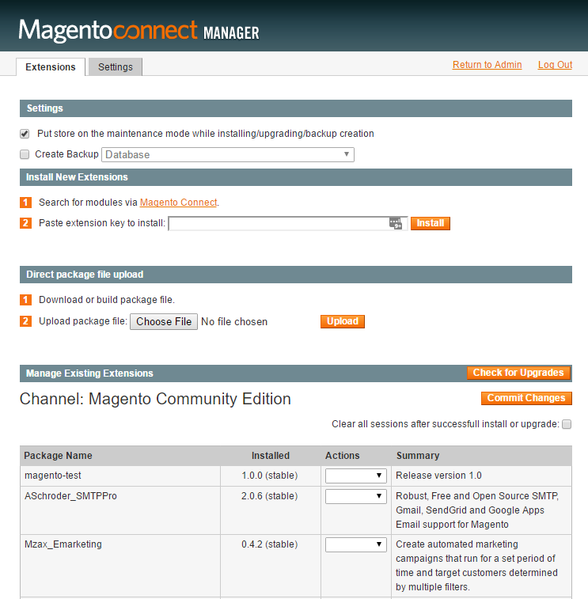This screenshot has width=588, height=599.
Task: Follow the Return to Admin link
Action: click(487, 65)
